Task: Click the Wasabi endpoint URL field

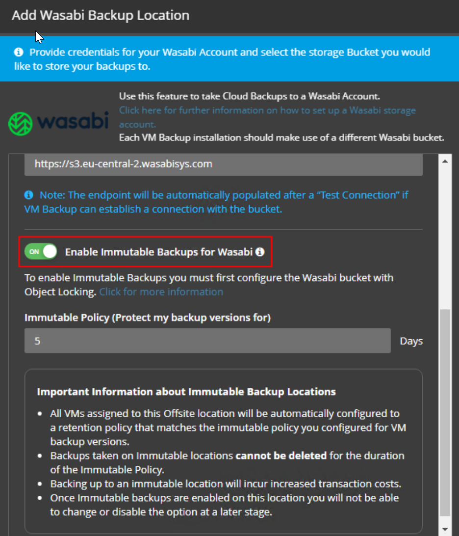Action: point(223,164)
